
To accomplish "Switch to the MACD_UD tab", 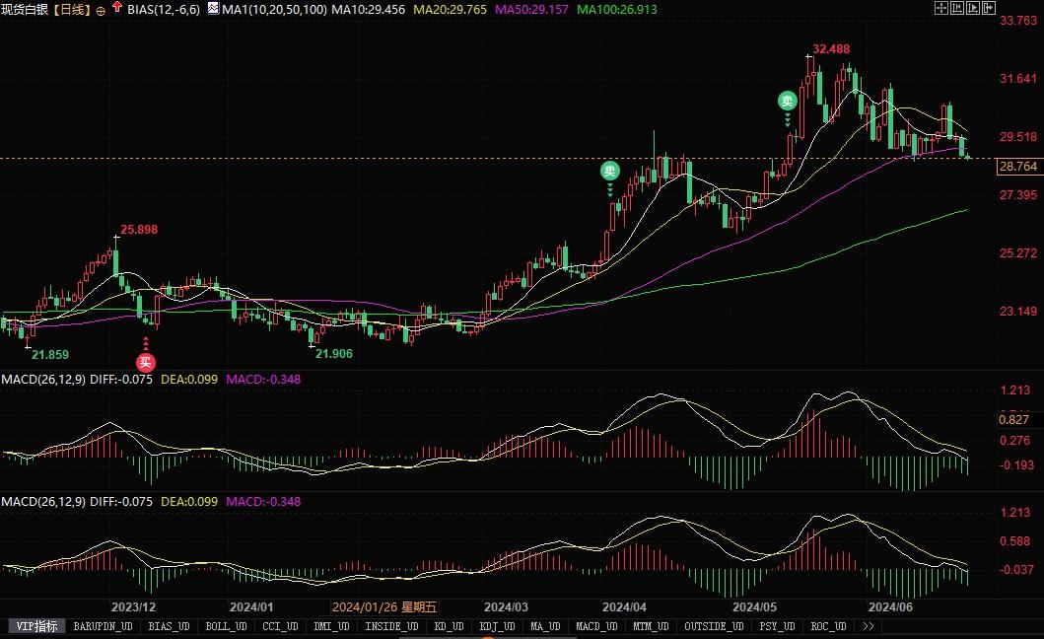I will (x=595, y=626).
